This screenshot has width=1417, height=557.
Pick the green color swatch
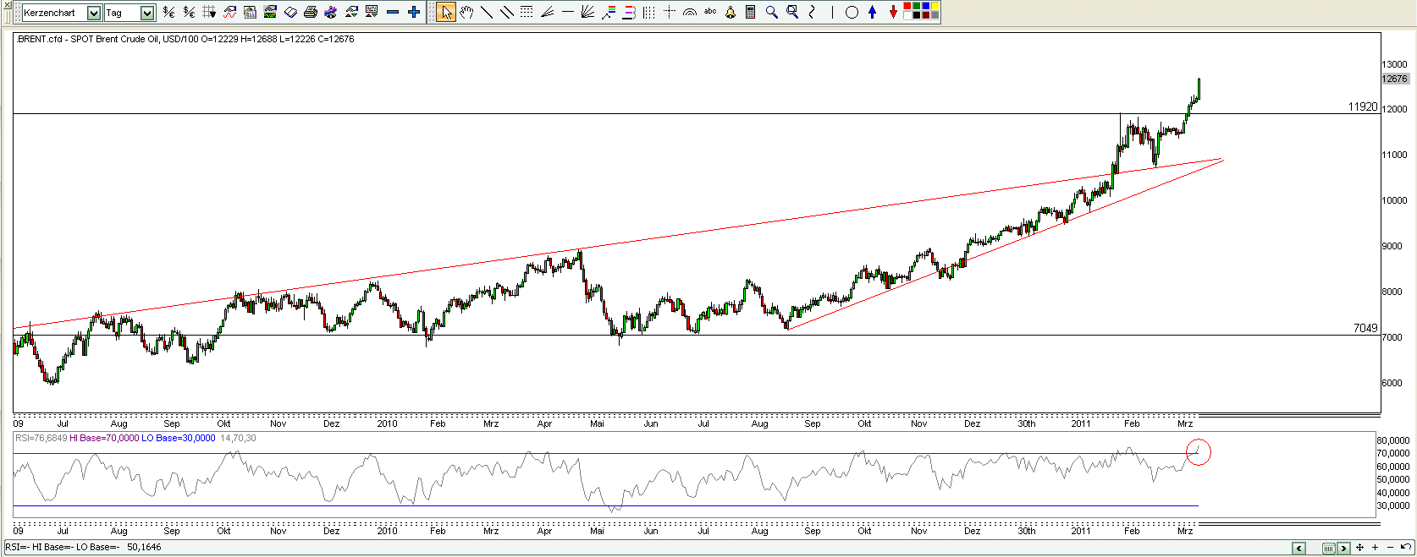(917, 6)
